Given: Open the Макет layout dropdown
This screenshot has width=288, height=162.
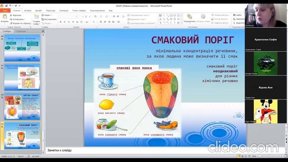Looking at the screenshot, I should [47, 15].
